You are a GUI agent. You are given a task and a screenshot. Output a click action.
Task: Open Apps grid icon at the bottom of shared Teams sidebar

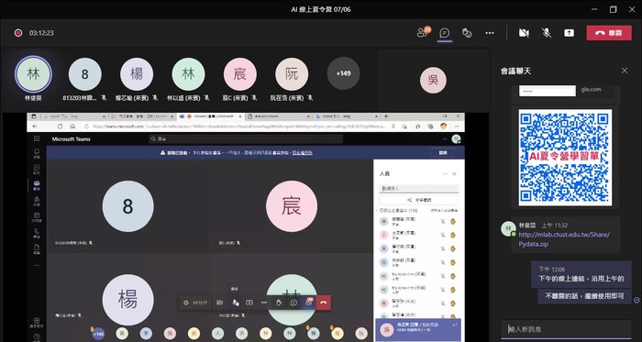tap(37, 323)
